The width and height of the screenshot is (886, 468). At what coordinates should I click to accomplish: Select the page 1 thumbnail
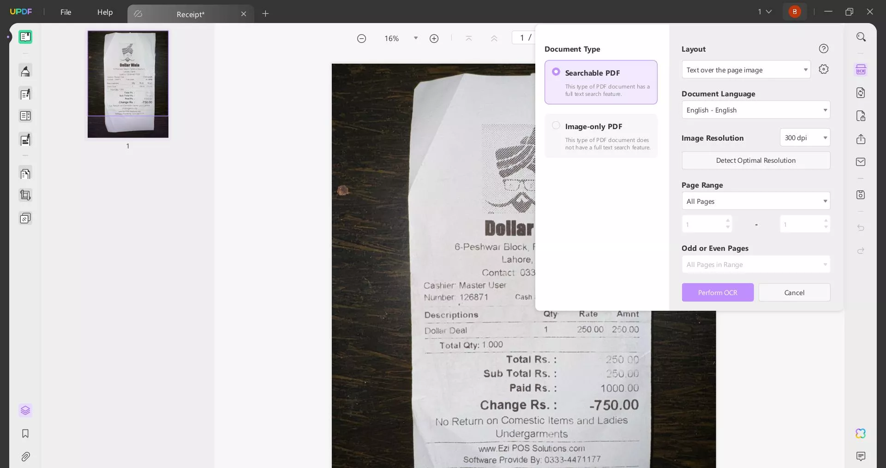click(128, 84)
